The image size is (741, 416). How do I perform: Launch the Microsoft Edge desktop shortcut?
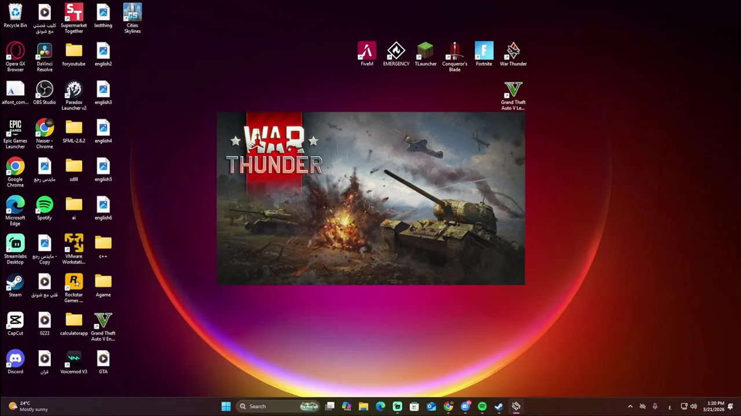[15, 211]
